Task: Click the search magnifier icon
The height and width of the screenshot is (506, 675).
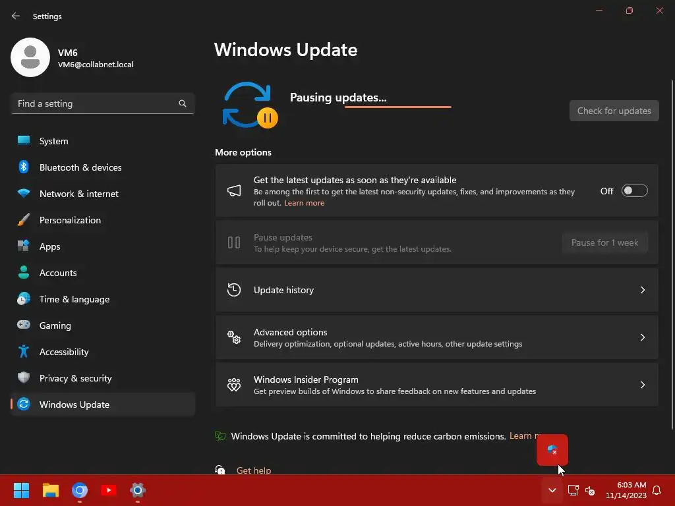Action: (183, 103)
